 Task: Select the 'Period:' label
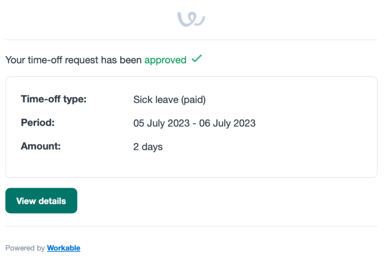pyautogui.click(x=37, y=123)
